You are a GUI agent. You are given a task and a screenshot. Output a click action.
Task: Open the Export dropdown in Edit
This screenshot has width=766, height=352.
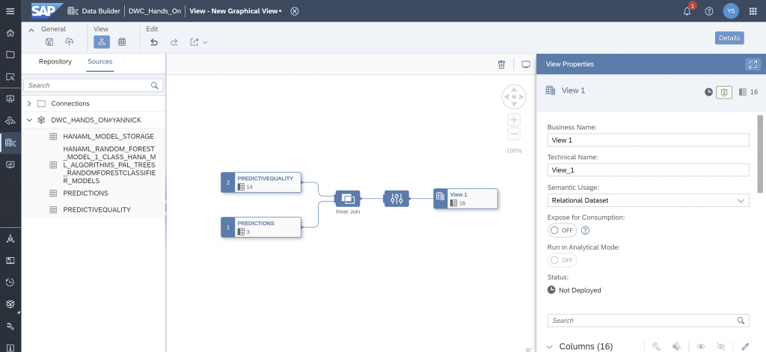click(x=199, y=42)
